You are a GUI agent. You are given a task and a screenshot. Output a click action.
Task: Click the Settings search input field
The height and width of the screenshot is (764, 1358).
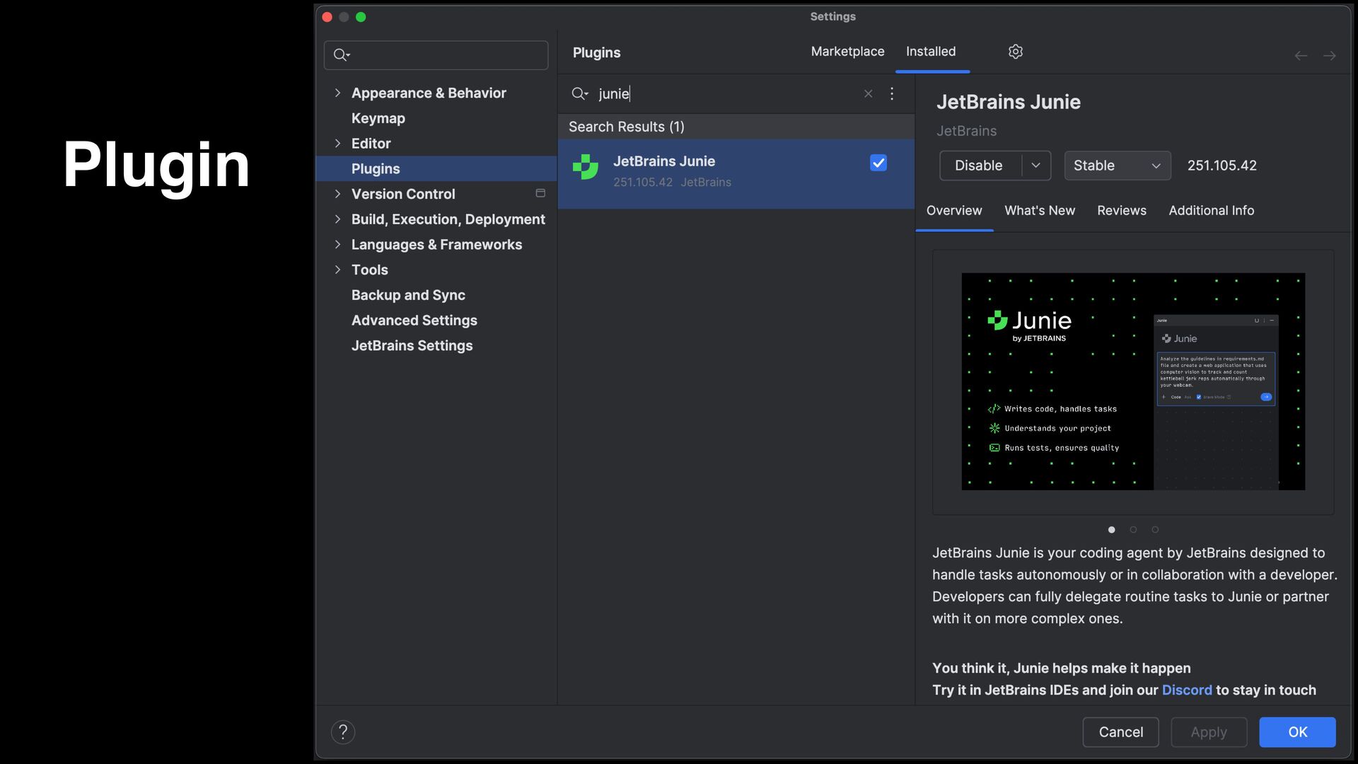(x=446, y=55)
